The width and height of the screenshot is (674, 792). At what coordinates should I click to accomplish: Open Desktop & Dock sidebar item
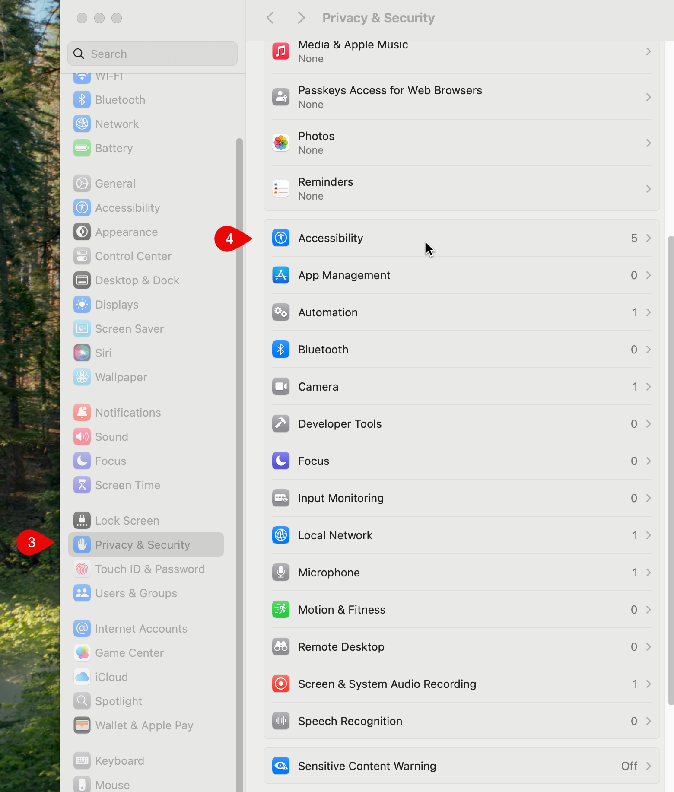(146, 280)
